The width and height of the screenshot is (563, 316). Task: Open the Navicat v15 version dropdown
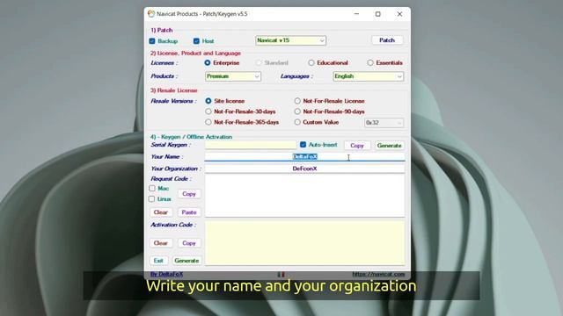(291, 40)
